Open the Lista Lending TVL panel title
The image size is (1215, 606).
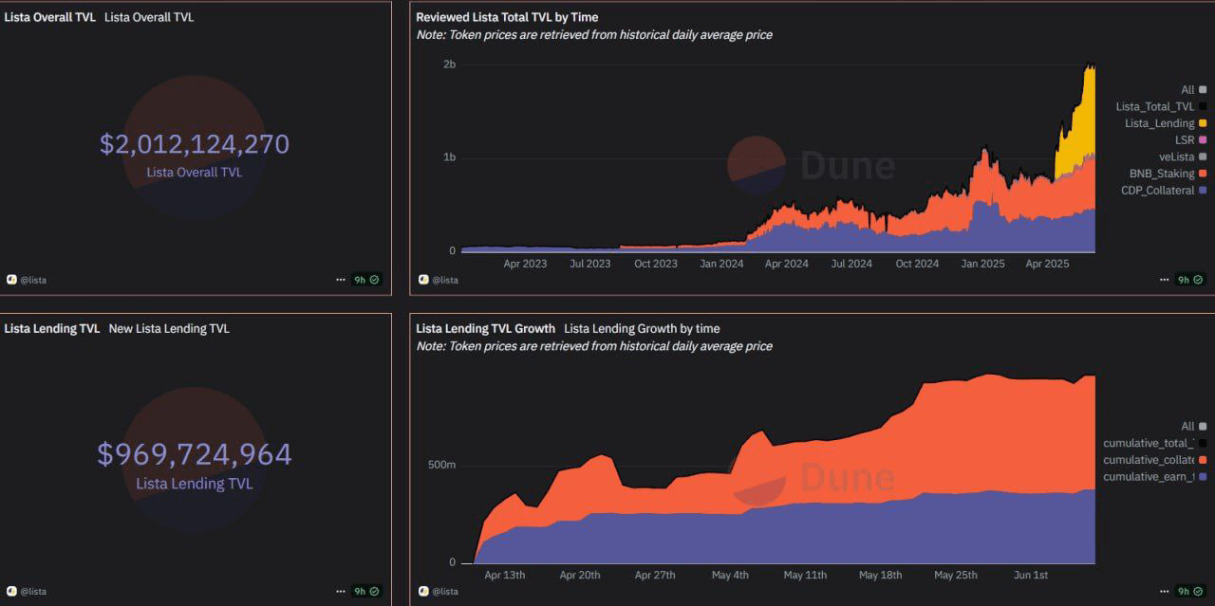51,328
